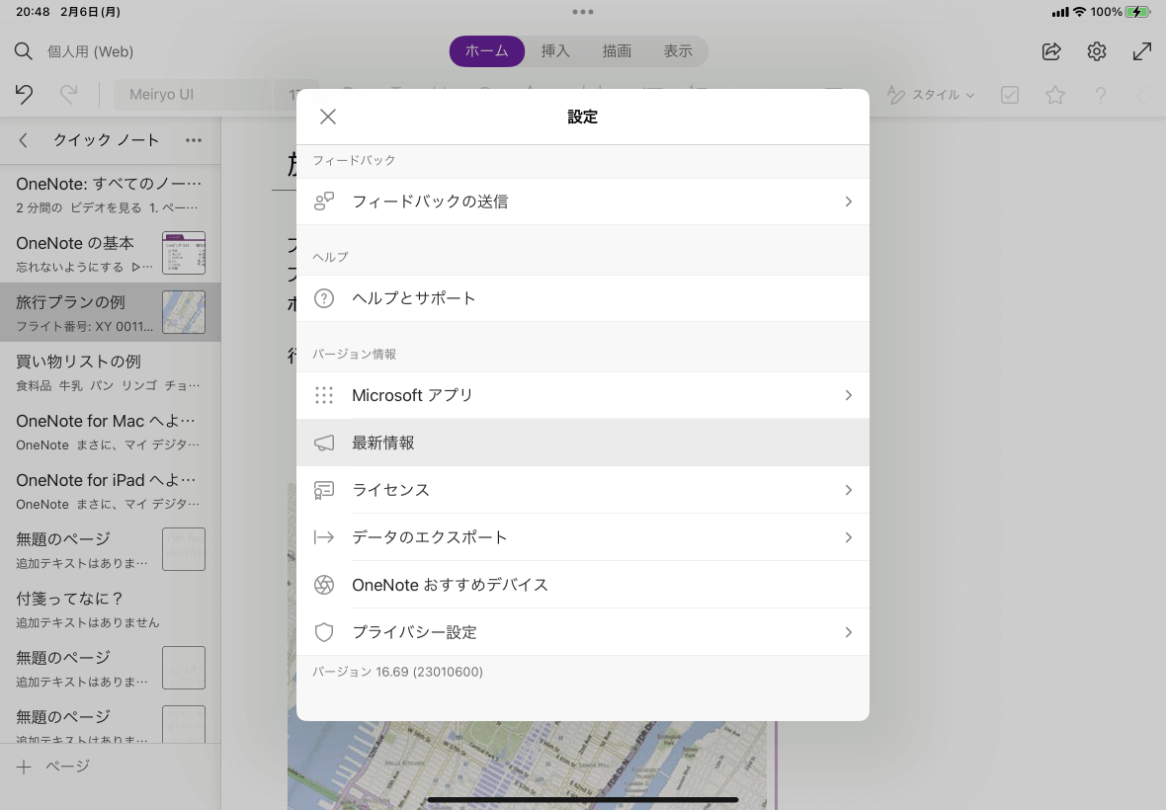The image size is (1166, 810).
Task: Expand the フィードバックの送信 chevron
Action: point(848,202)
